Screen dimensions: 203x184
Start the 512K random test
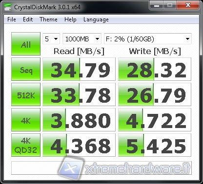point(26,94)
